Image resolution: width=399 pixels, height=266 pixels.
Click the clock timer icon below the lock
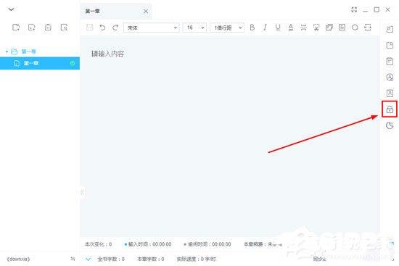pos(390,125)
